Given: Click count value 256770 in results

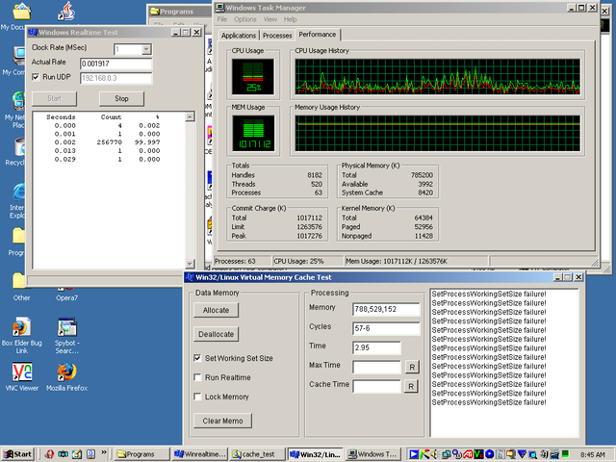Looking at the screenshot, I should (x=109, y=142).
